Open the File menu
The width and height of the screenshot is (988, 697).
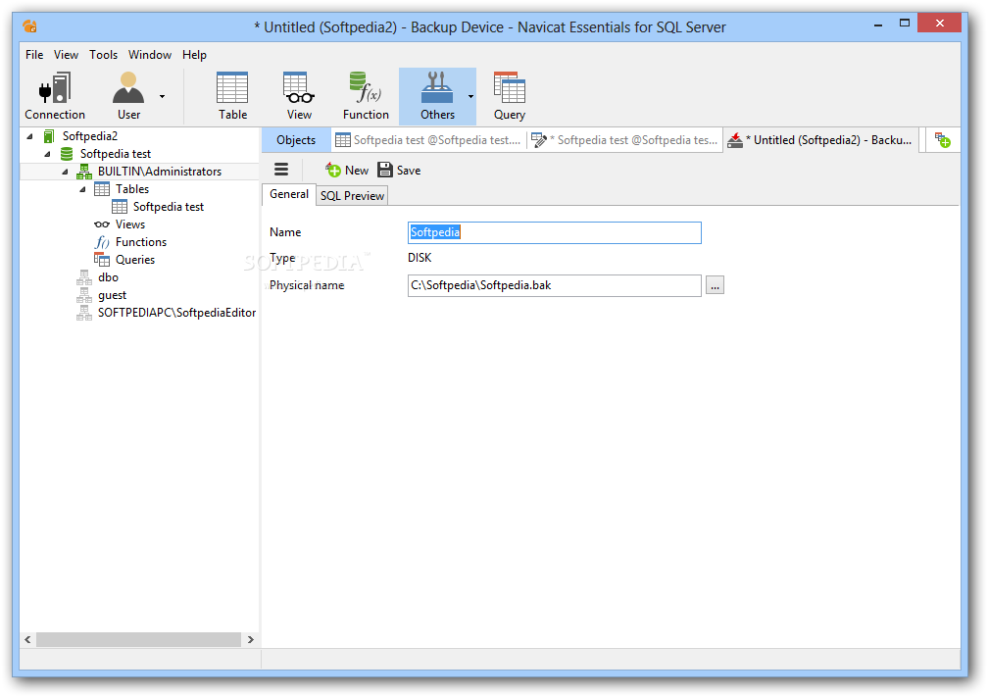(34, 55)
